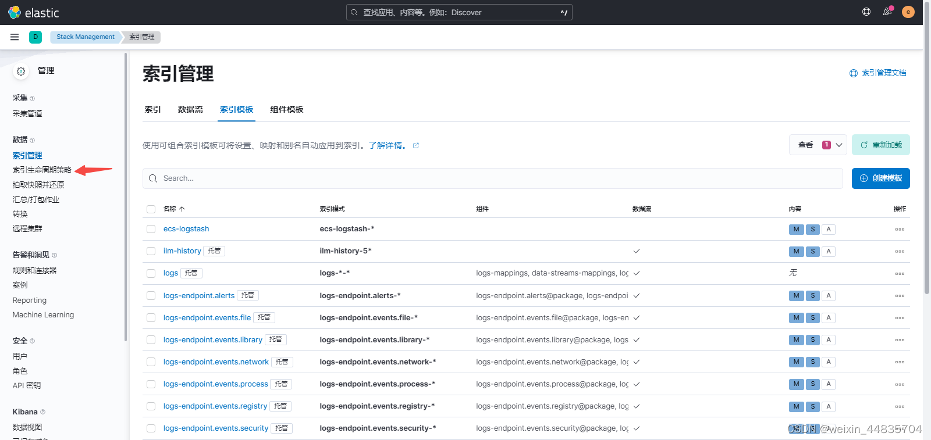Open the logs-endpoint.events.security template link

tap(216, 428)
